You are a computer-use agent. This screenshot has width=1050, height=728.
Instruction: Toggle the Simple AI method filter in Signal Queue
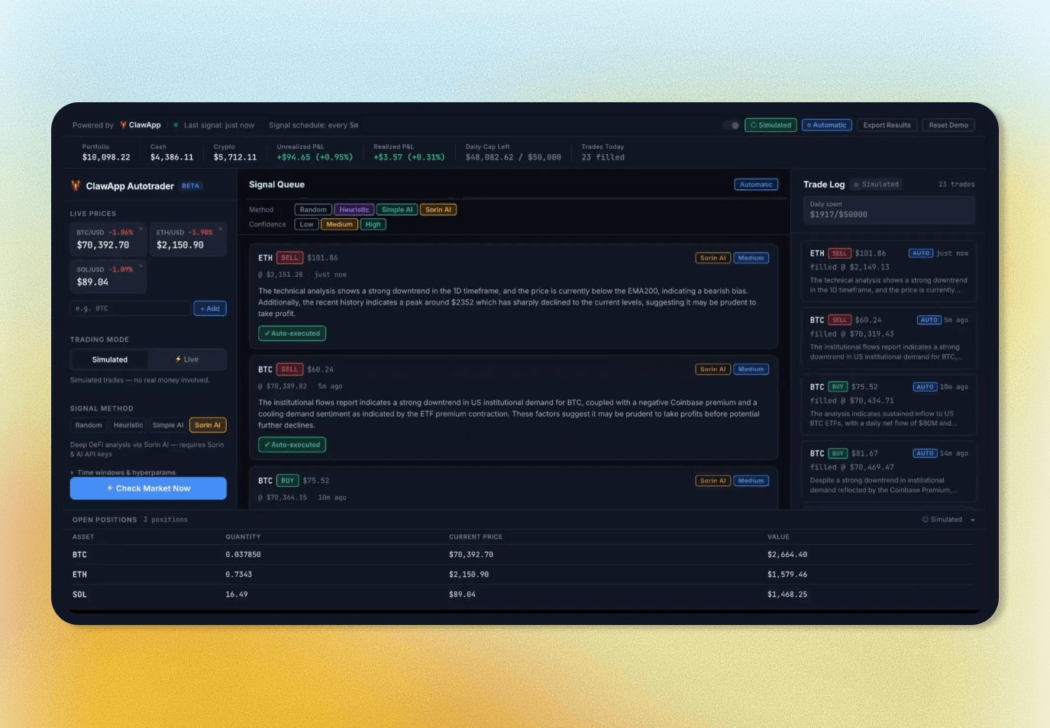pos(397,210)
